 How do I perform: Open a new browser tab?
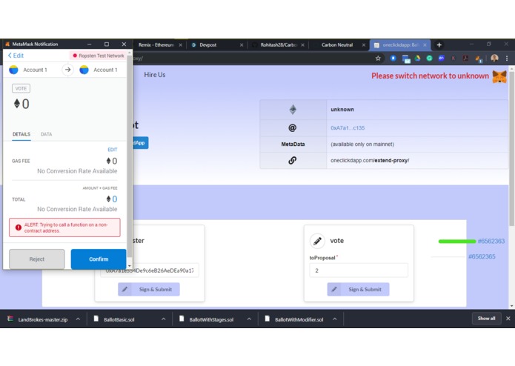click(439, 45)
